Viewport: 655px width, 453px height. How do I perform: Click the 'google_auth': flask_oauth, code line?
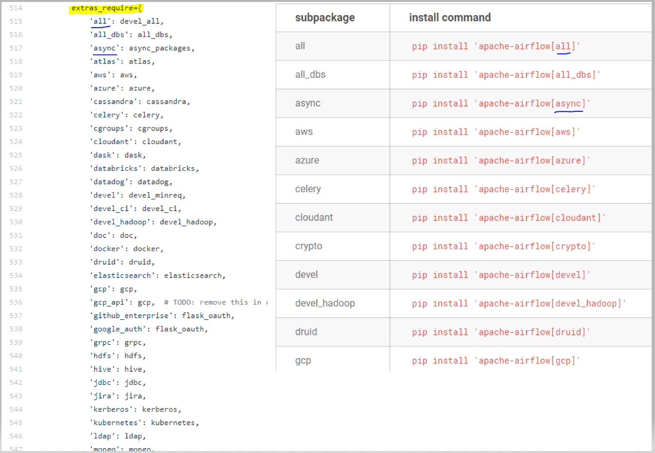point(149,329)
